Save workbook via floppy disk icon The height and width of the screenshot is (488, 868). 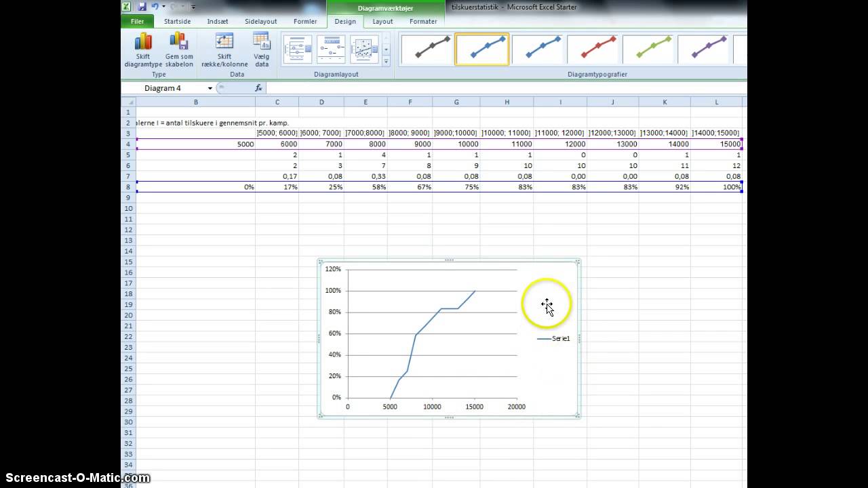pyautogui.click(x=142, y=6)
